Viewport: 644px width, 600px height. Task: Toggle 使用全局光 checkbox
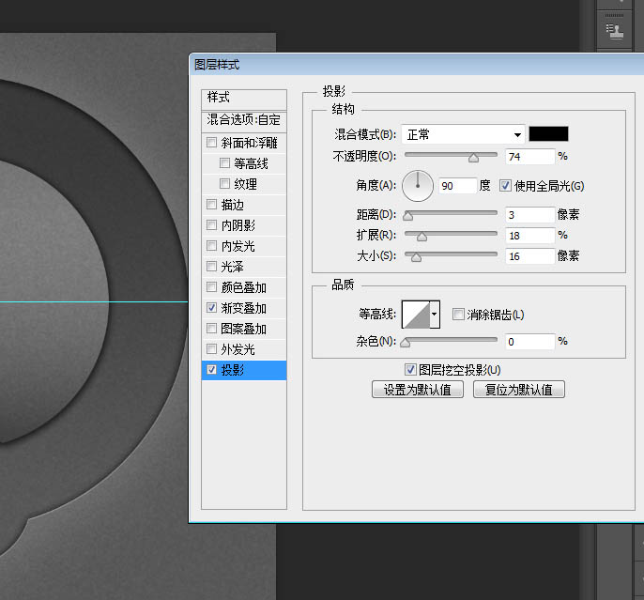point(505,186)
